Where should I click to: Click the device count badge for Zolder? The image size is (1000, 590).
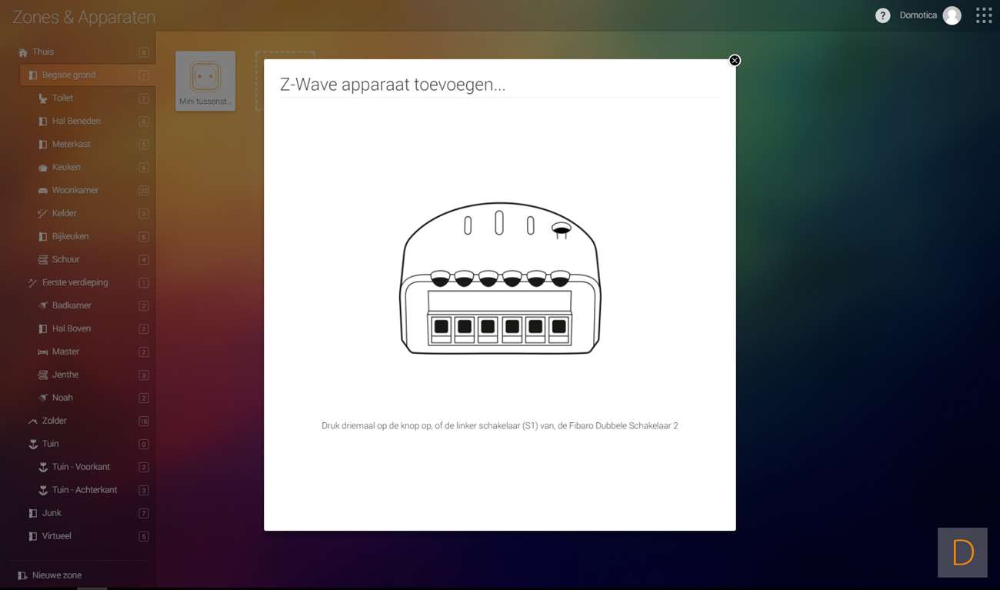click(144, 422)
